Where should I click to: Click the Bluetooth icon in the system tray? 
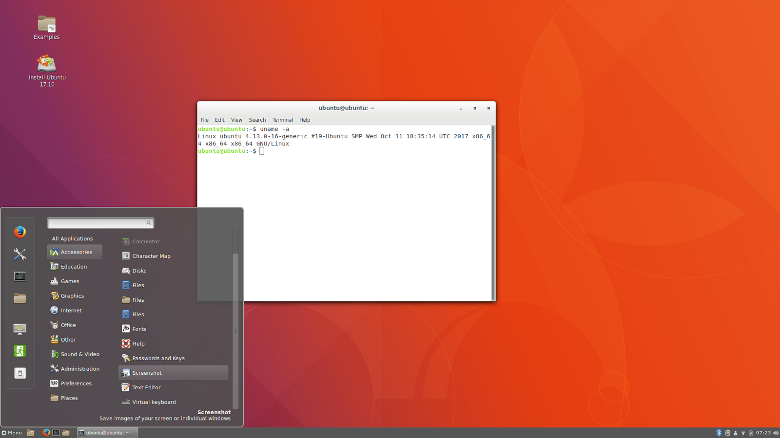(x=719, y=433)
